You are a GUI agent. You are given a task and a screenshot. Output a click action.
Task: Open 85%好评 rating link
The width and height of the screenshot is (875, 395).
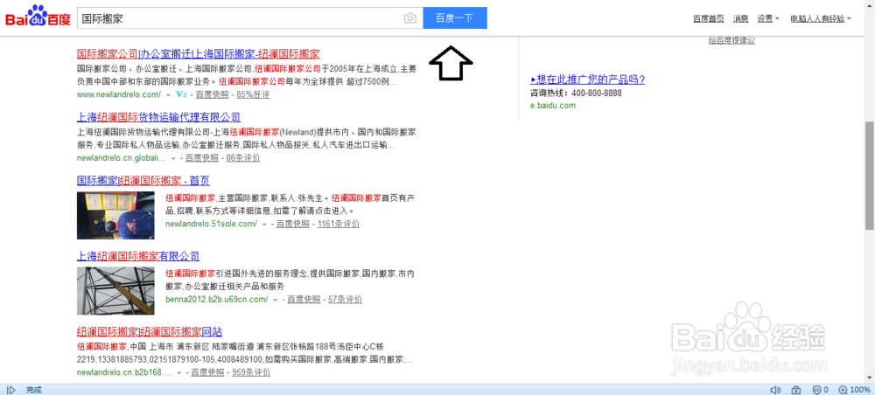(254, 94)
